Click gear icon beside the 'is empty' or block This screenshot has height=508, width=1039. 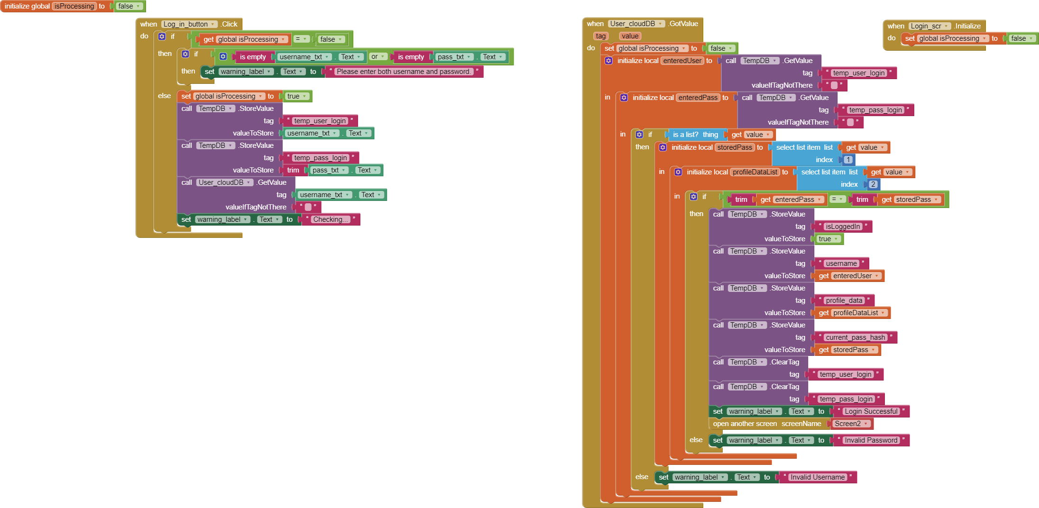223,57
